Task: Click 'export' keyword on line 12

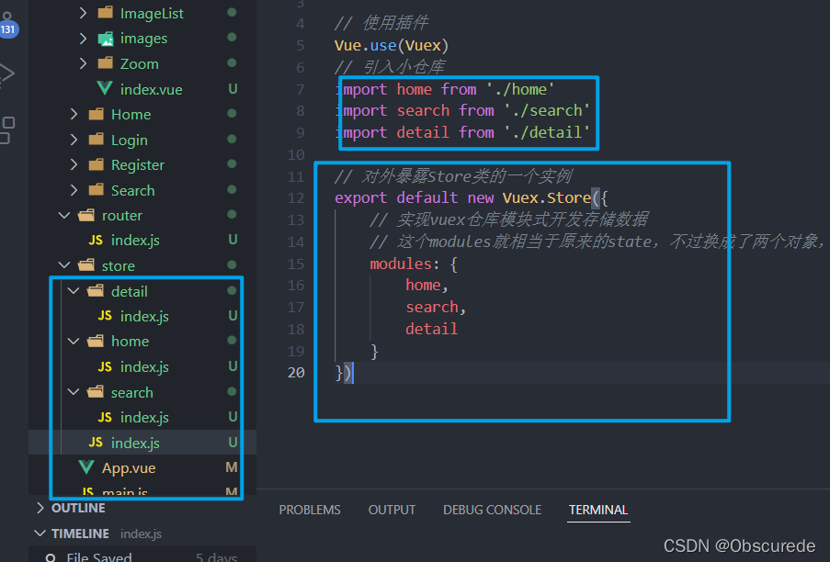Action: pos(360,198)
